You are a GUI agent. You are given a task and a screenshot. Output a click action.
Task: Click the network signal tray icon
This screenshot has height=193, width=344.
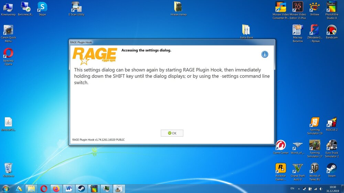315,189
